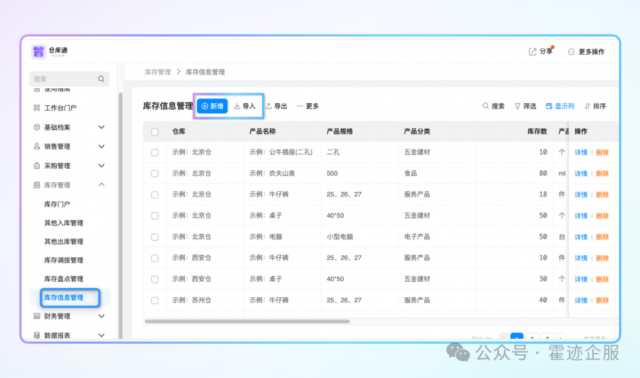Click the blue 新增 button

(212, 106)
